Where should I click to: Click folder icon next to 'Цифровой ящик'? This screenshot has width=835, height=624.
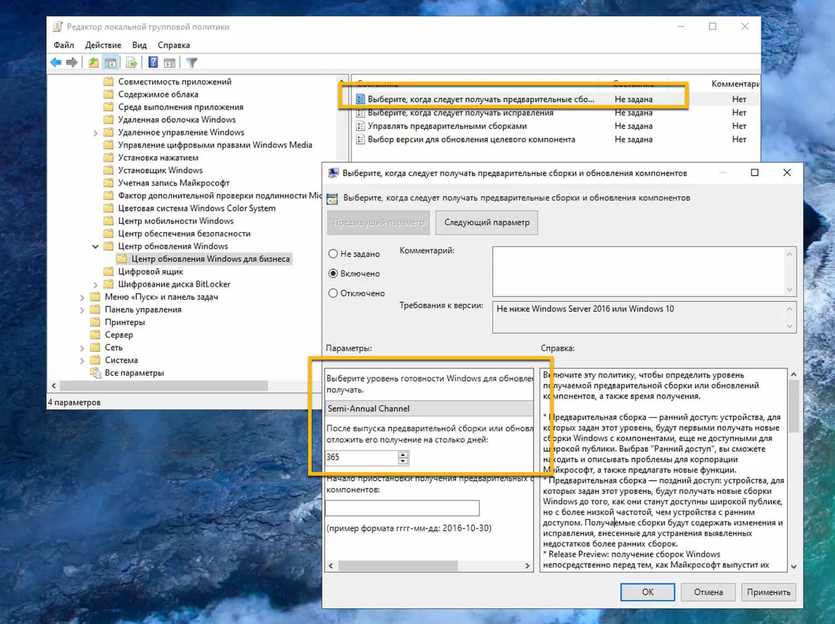[x=109, y=272]
